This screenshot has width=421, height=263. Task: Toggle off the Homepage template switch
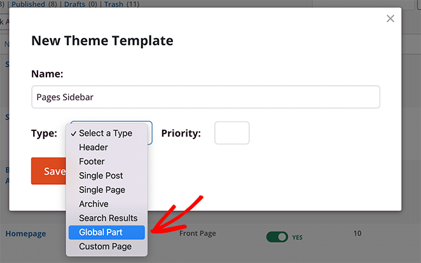(x=277, y=236)
